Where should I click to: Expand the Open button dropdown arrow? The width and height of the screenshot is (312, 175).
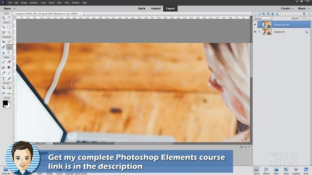click(x=15, y=9)
